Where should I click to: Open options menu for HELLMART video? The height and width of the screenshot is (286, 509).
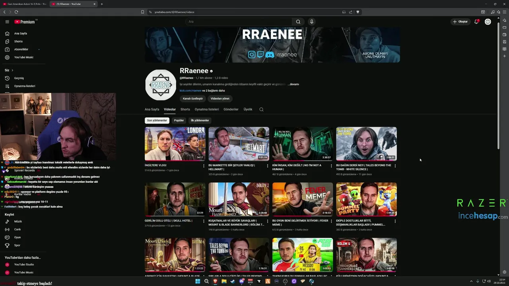point(268,166)
